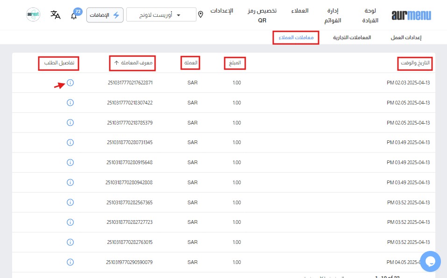Click the الإضافات add-ons button
The image size is (447, 278).
coord(105,15)
